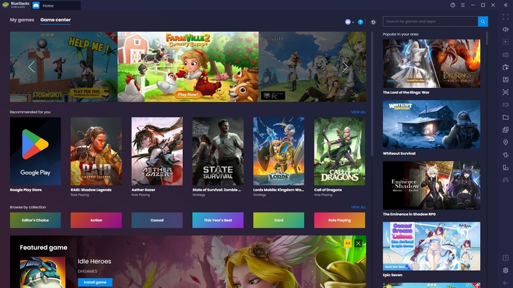Click the Idle Heroes game icon
This screenshot has height=288, width=513.
coord(43,272)
